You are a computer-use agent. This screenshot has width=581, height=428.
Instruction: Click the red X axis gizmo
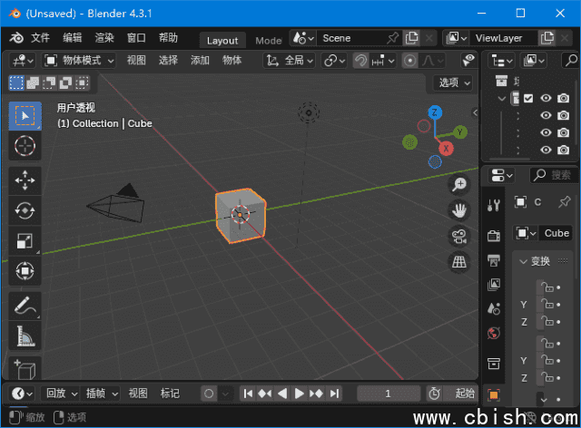click(x=446, y=149)
